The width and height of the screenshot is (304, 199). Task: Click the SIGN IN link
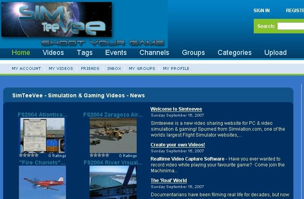[x=262, y=11]
